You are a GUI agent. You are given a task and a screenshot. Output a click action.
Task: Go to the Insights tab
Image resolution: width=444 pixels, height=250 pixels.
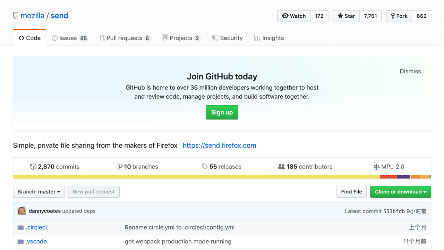(x=269, y=38)
